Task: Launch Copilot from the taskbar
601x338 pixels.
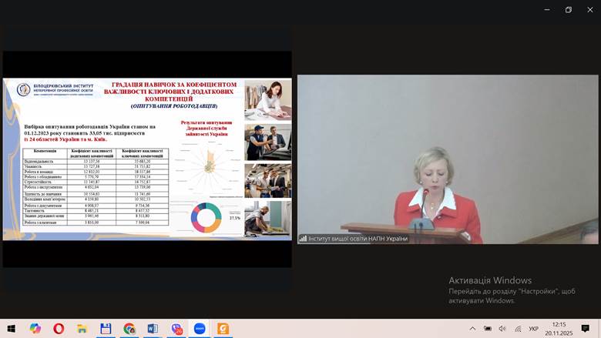Action: point(35,329)
